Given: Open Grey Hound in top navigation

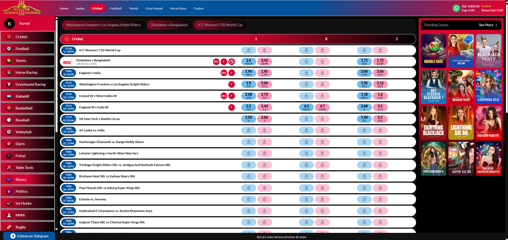Looking at the screenshot, I should pos(154,8).
